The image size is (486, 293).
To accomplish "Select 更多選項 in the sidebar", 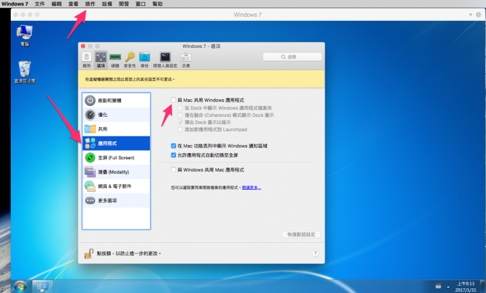I will coord(116,201).
